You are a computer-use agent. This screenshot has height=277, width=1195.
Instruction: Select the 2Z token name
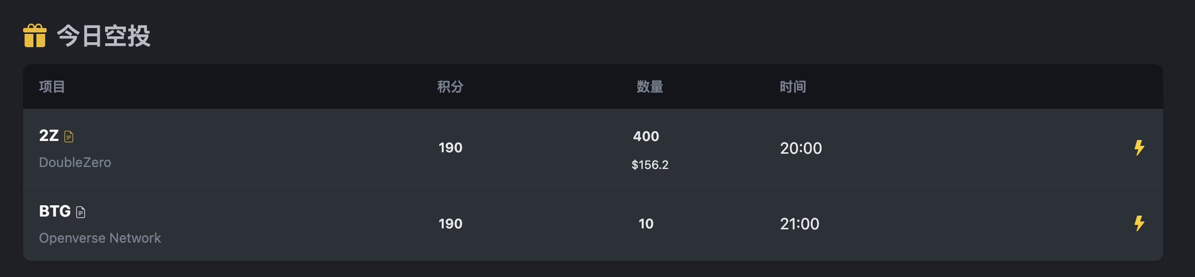click(x=48, y=136)
